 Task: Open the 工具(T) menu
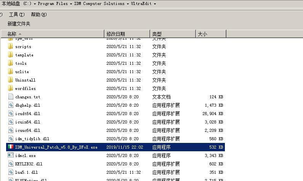[17, 14]
